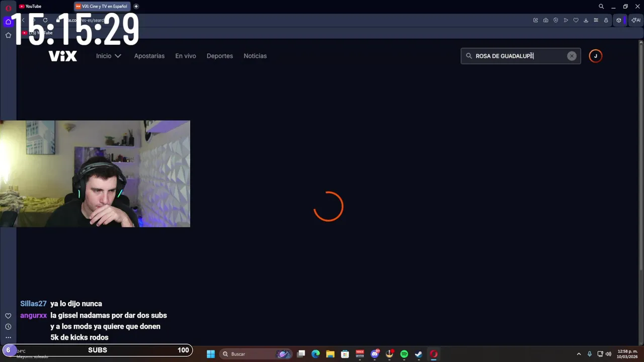
Task: Open the Opera menu logo
Action: tap(8, 8)
